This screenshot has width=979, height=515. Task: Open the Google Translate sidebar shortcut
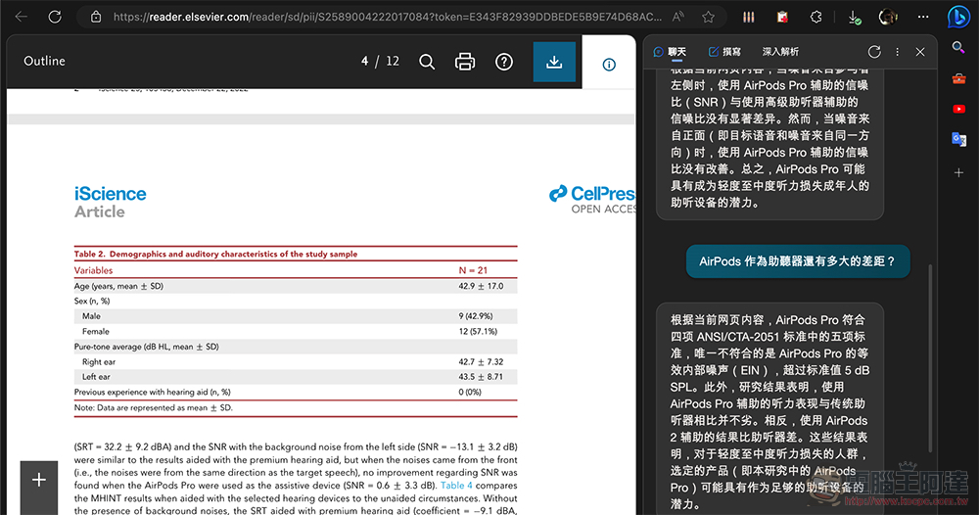tap(958, 140)
